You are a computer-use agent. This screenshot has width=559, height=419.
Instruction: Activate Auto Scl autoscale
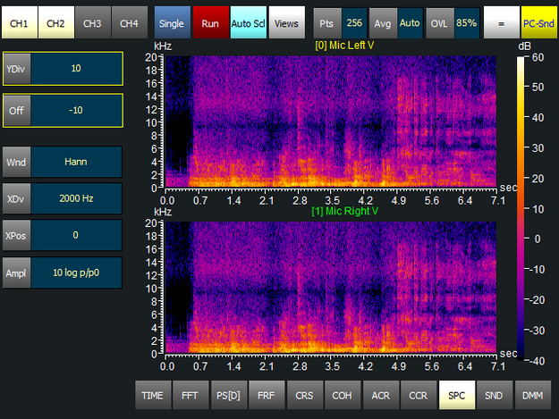(247, 21)
